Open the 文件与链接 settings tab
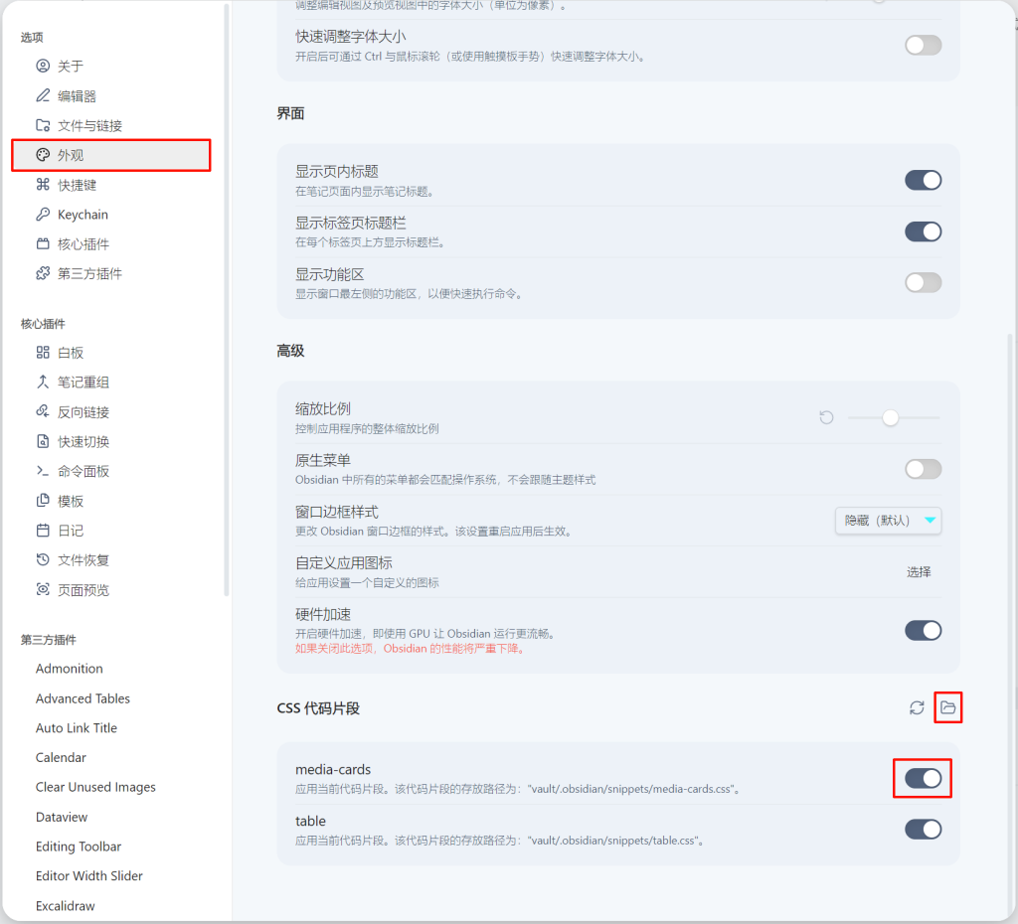 [89, 126]
